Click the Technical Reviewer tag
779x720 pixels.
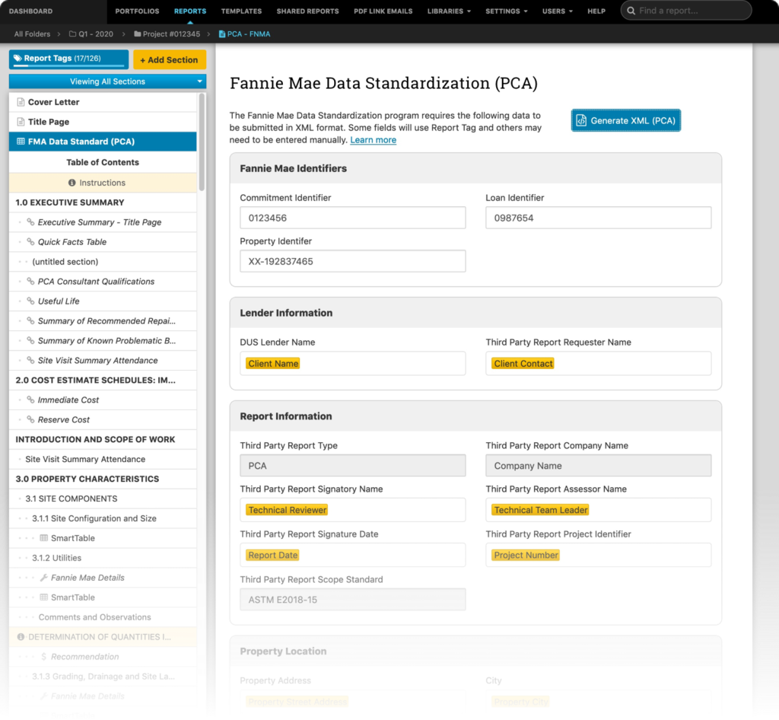[287, 510]
